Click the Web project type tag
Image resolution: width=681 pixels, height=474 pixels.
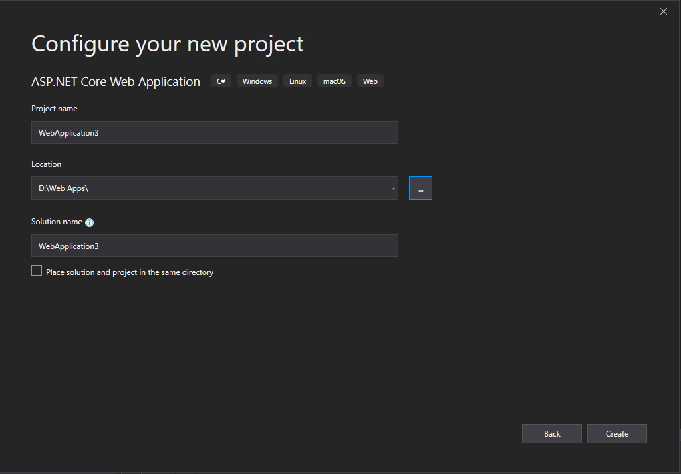coord(370,81)
